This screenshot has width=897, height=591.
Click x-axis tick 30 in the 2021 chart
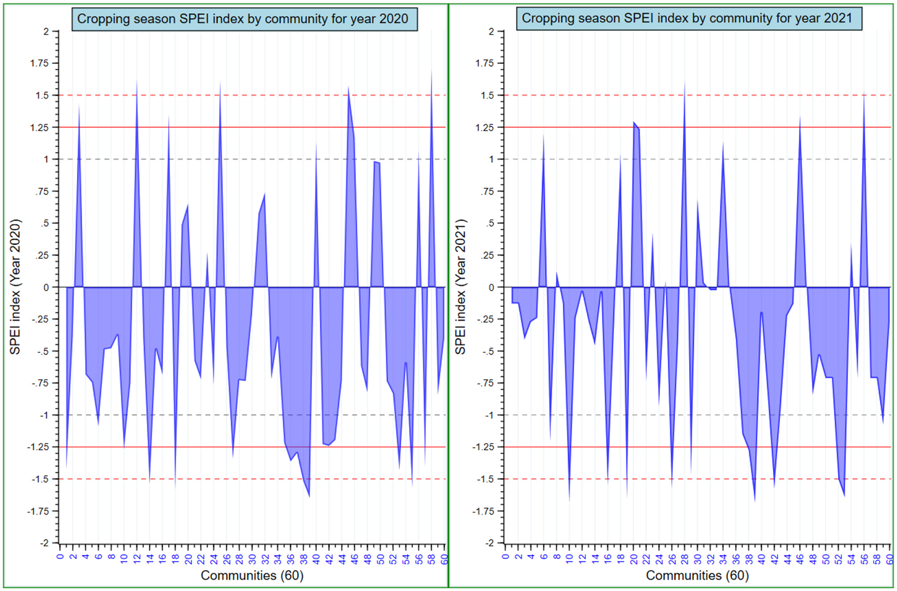point(698,560)
